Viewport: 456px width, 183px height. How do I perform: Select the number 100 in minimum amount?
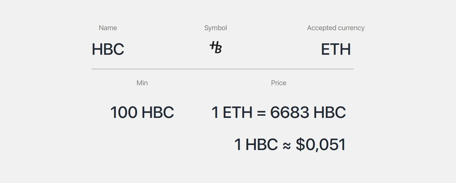tap(124, 113)
